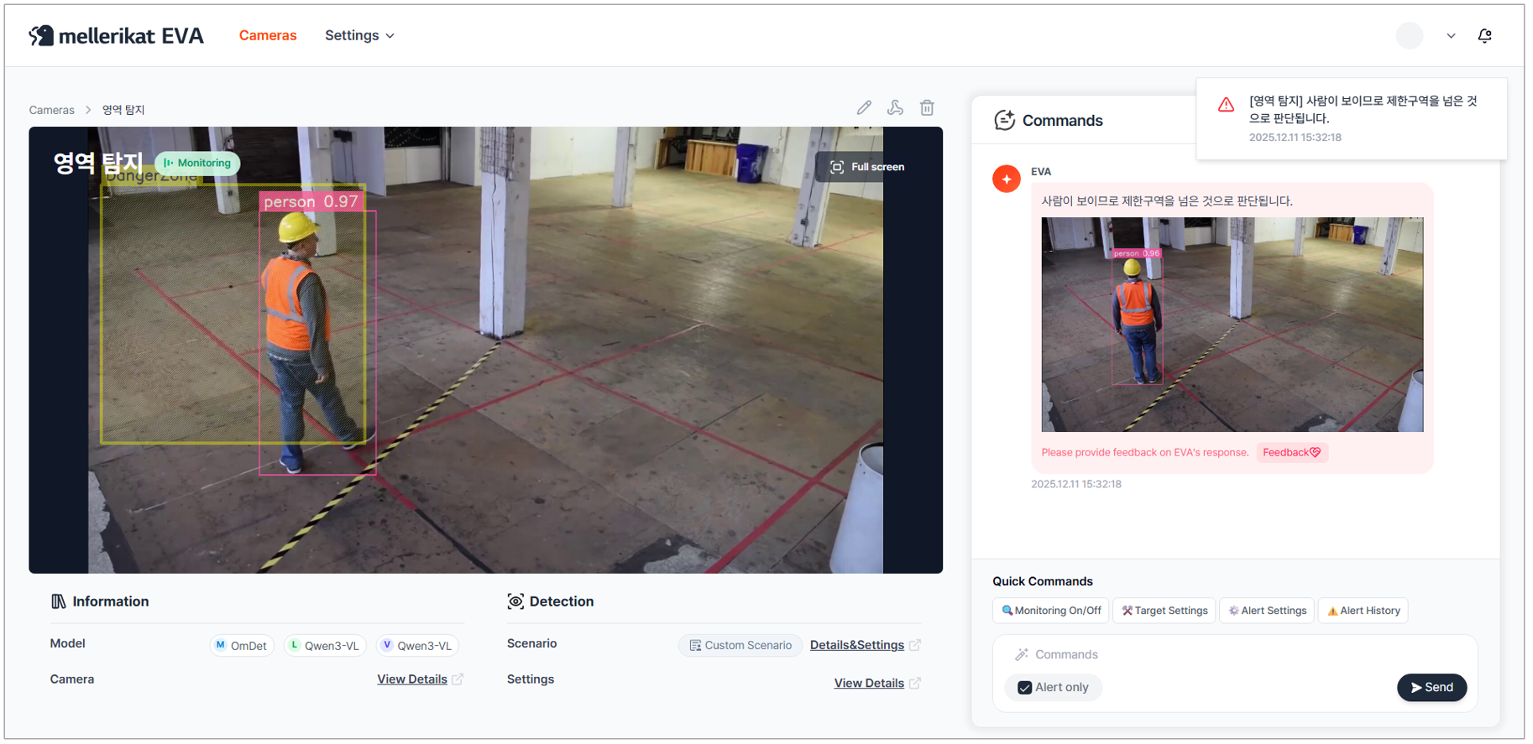The width and height of the screenshot is (1533, 744).
Task: Expand the Settings dropdown menu
Action: pyautogui.click(x=359, y=36)
